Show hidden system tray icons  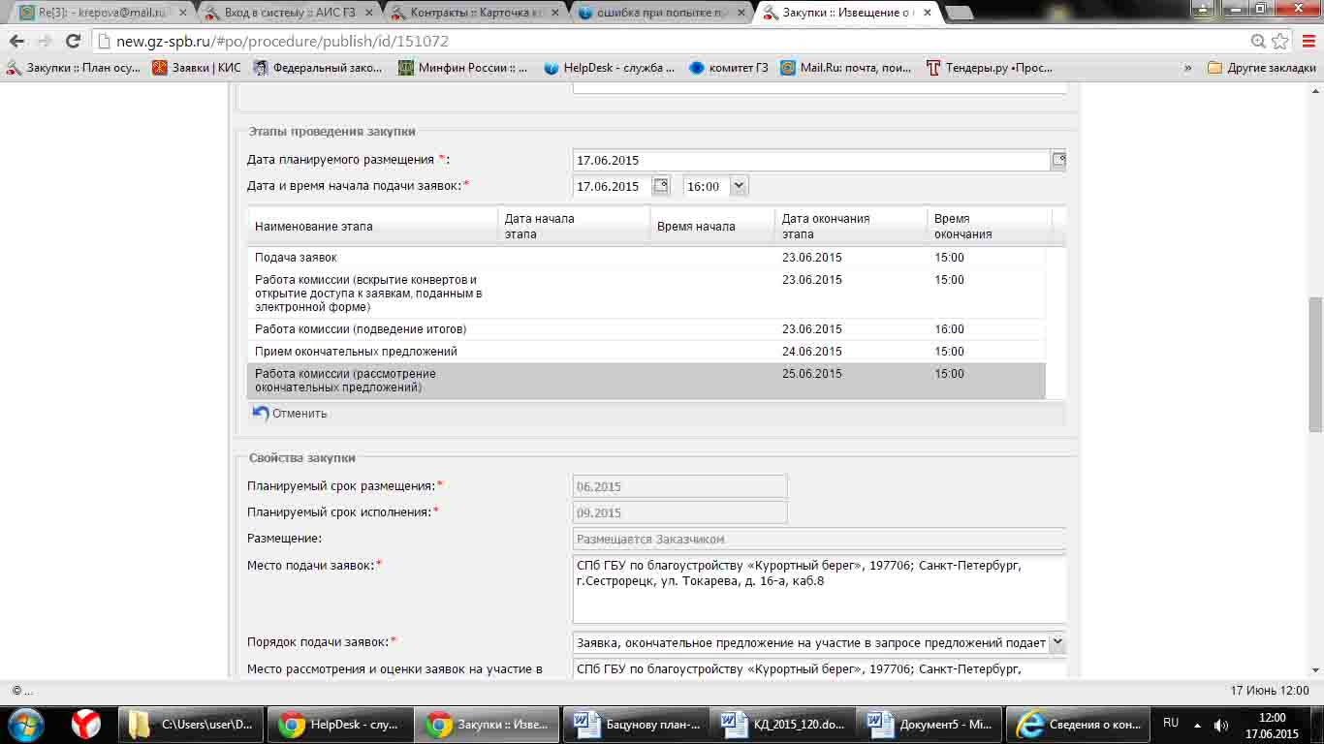(x=1197, y=725)
